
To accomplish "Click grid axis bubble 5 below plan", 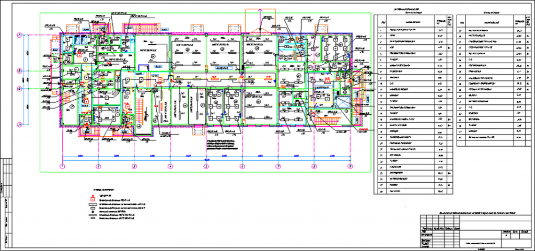I will (x=206, y=166).
